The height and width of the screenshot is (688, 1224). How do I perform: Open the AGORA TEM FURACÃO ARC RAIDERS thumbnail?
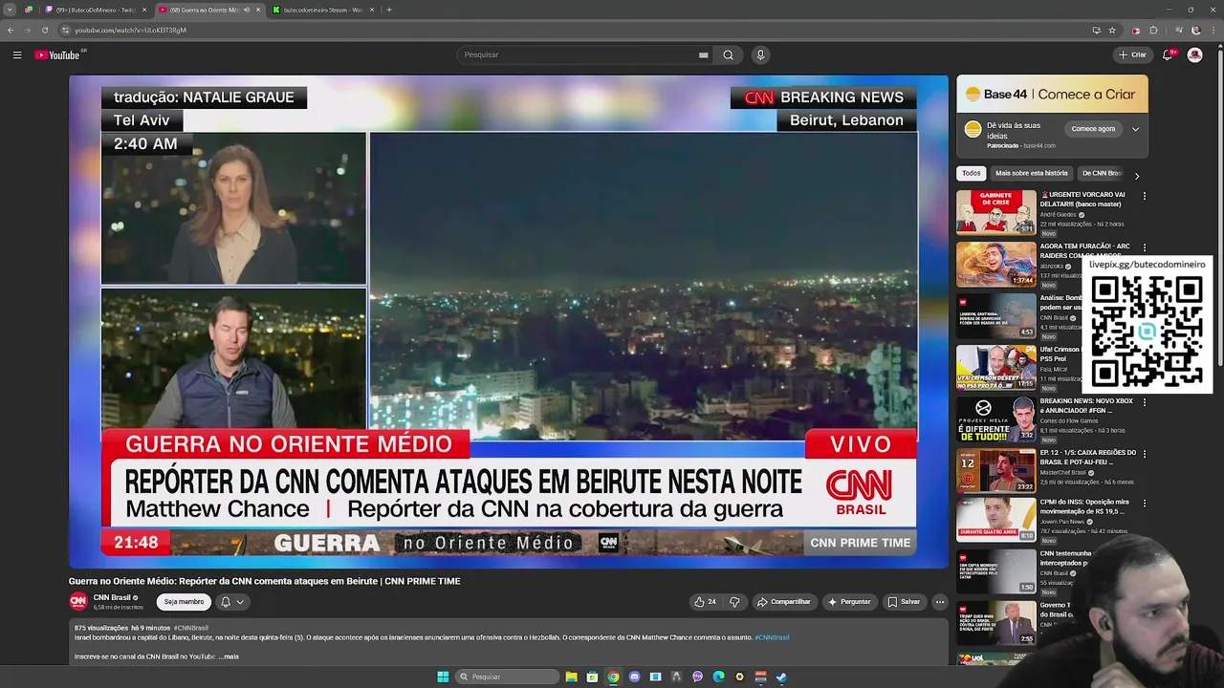(995, 264)
